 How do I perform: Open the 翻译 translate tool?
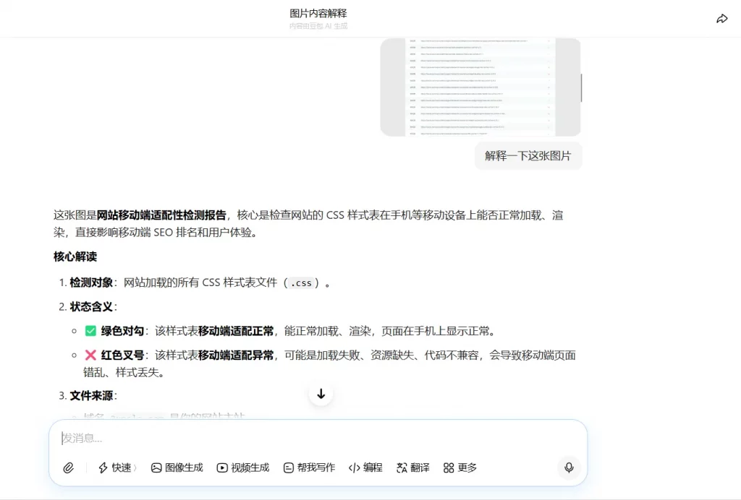412,467
